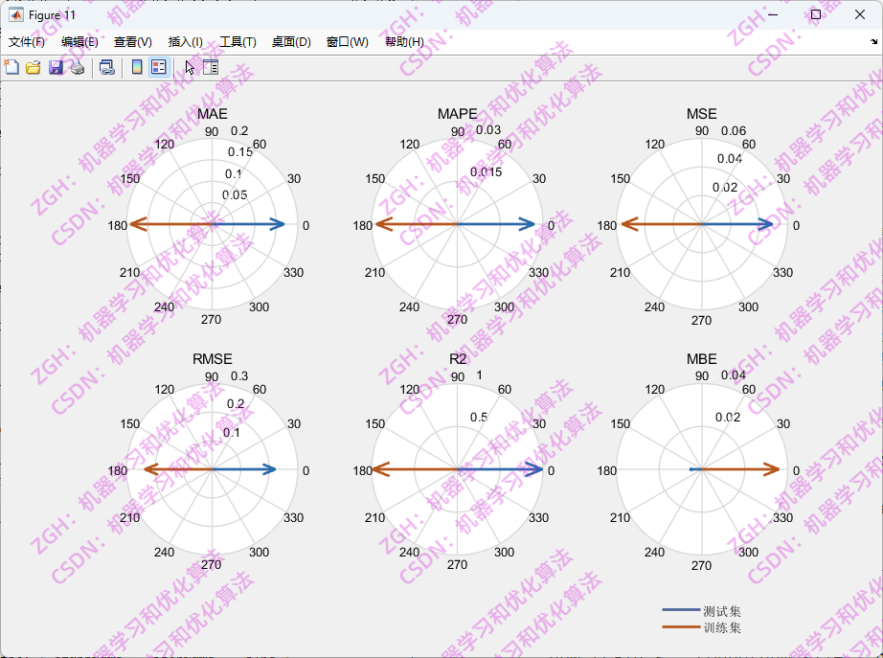
Task: Maximize the Figure 11 window
Action: 815,14
